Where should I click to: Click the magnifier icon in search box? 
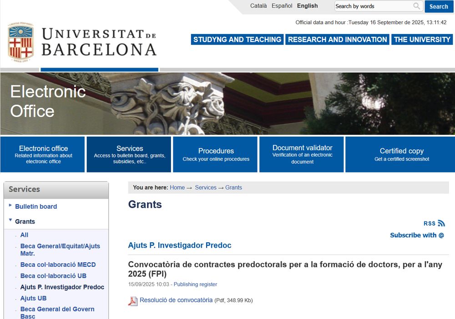(x=416, y=6)
